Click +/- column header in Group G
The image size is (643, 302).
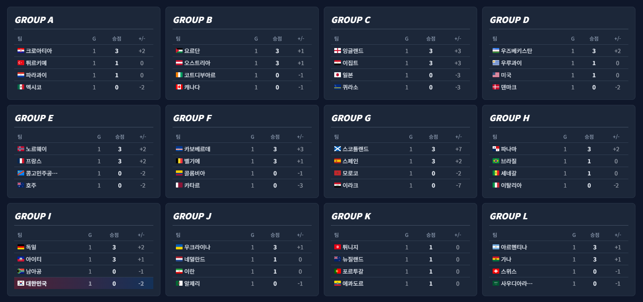[458, 137]
